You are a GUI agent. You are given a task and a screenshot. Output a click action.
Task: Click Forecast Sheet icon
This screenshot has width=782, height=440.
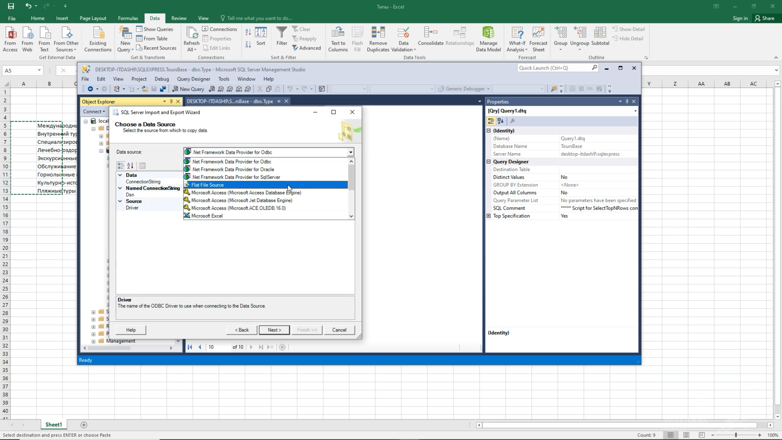539,39
